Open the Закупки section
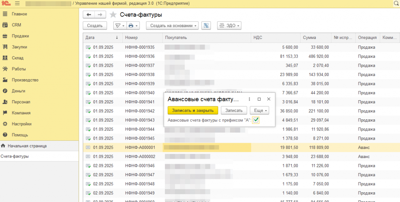400x202 pixels. (x=20, y=47)
